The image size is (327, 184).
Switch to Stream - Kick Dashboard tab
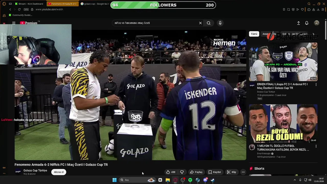coord(29,4)
